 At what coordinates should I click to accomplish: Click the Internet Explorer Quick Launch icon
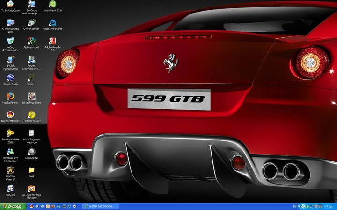[69, 206]
